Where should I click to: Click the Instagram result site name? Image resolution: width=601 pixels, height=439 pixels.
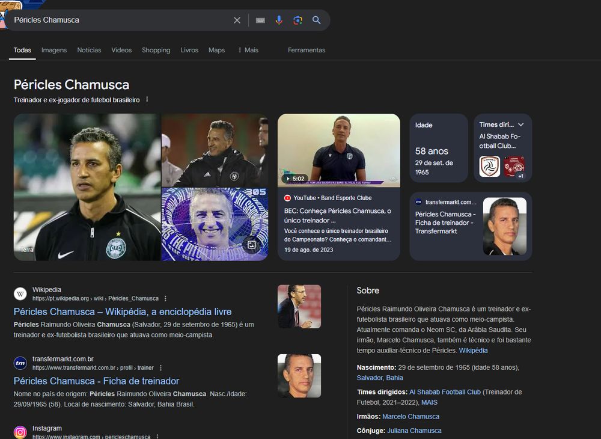(47, 428)
